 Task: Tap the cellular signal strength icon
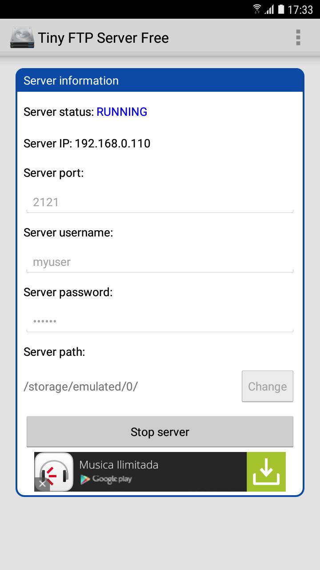point(269,9)
